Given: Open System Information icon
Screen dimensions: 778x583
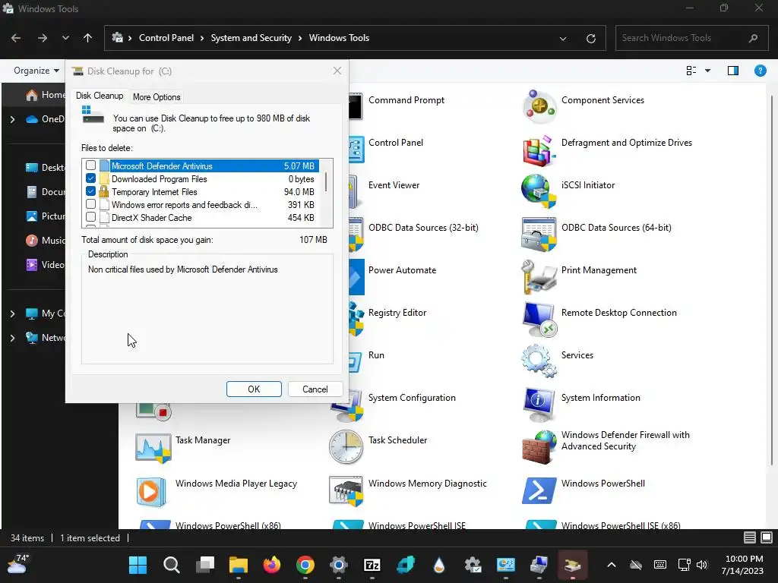Looking at the screenshot, I should tap(539, 404).
